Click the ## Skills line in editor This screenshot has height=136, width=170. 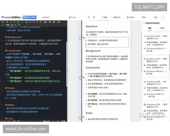coord(10,105)
